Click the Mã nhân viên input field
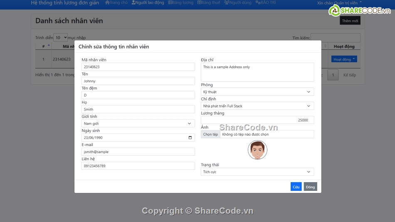Screen dimensions: 395x222 138,67
